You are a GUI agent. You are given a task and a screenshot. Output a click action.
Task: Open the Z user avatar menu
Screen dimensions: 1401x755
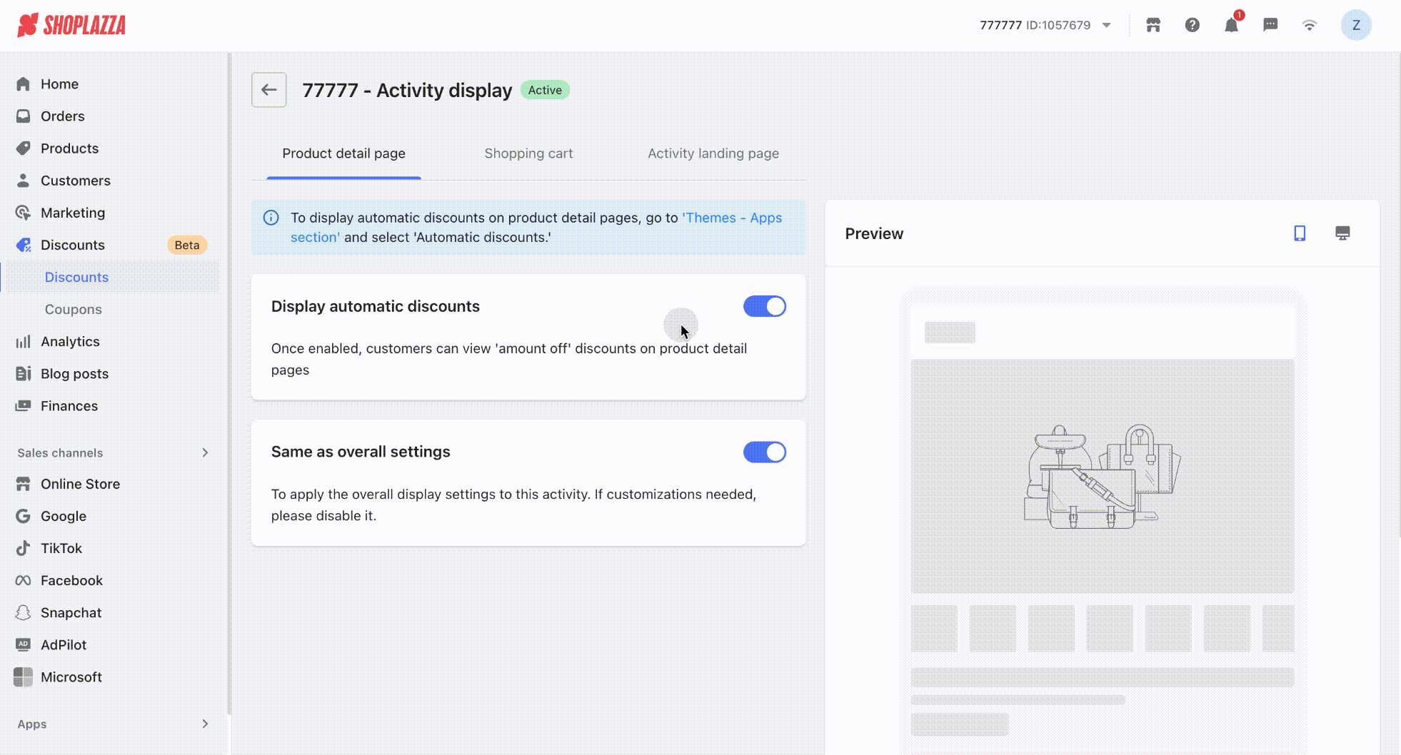pos(1355,25)
